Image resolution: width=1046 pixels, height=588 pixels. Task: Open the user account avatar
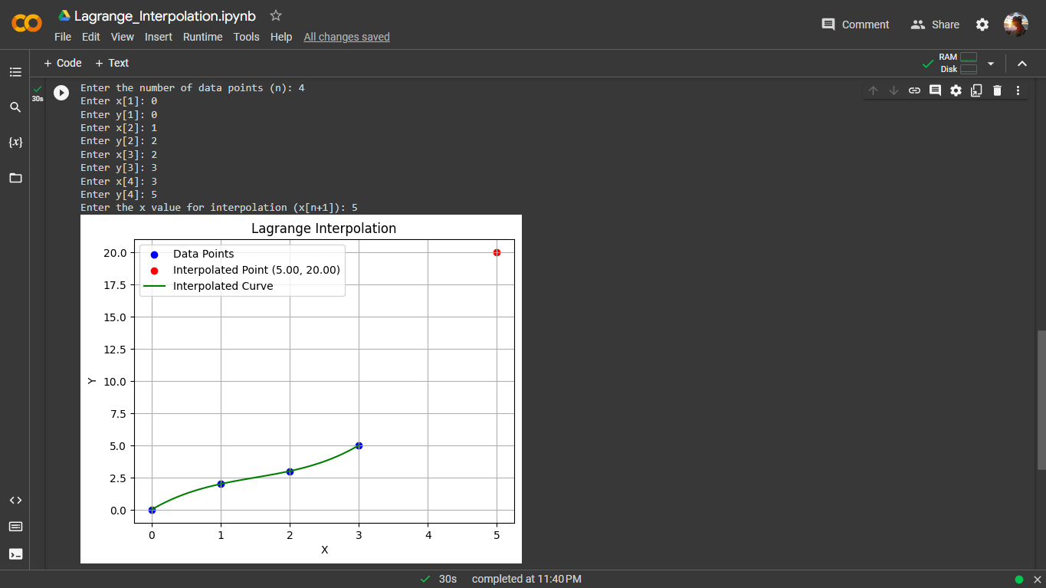click(x=1016, y=25)
